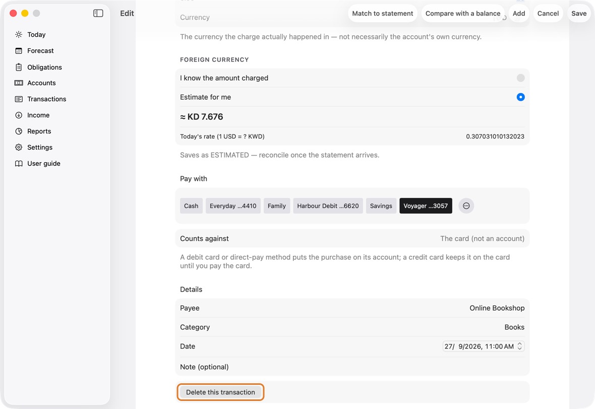Click the Details section heading
595x409 pixels.
[191, 289]
